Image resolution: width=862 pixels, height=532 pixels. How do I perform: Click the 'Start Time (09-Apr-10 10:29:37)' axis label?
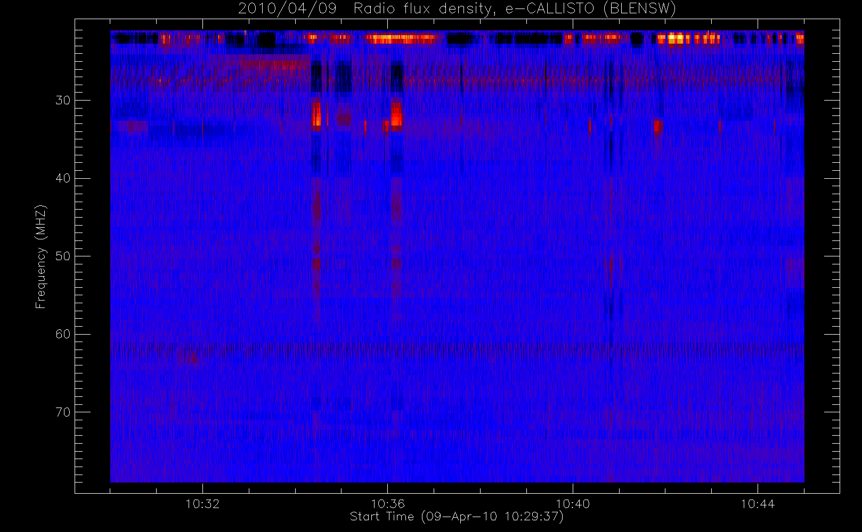457,517
